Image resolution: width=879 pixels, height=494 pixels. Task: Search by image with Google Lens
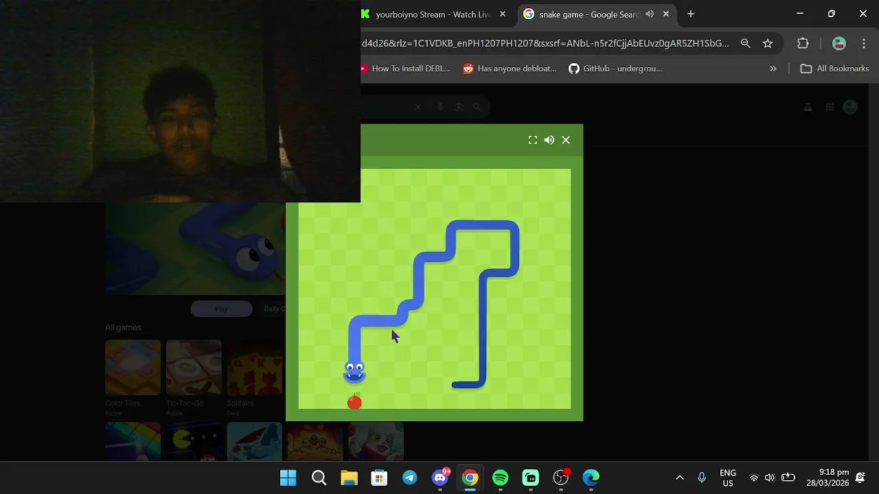(x=459, y=107)
